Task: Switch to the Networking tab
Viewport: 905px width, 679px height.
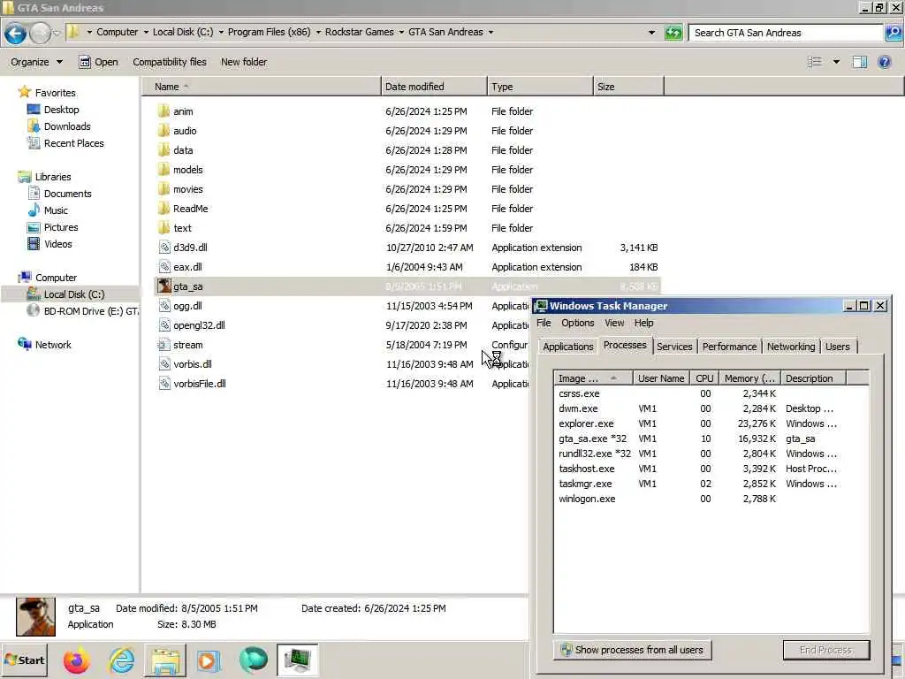Action: tap(791, 347)
